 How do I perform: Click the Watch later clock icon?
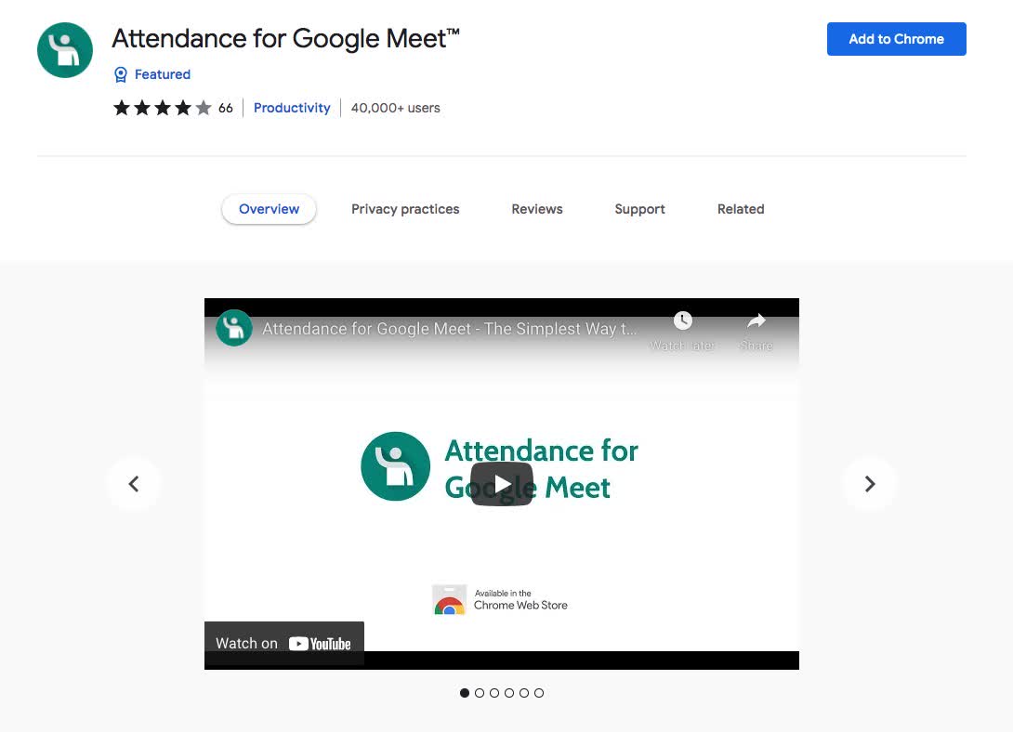point(683,320)
